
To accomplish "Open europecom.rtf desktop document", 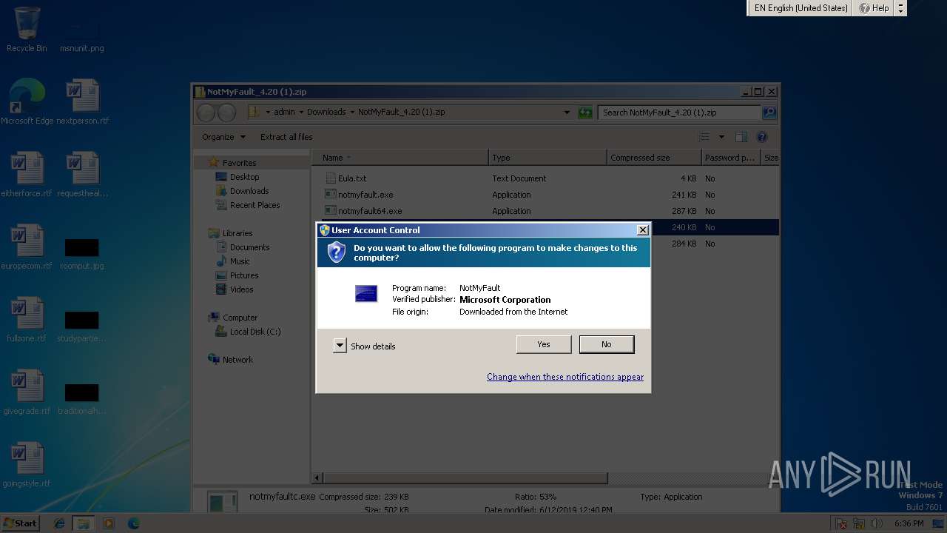I will point(27,247).
